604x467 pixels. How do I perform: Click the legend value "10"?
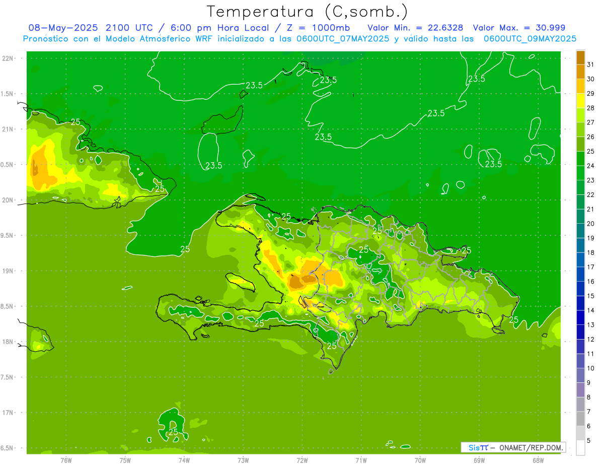point(591,368)
